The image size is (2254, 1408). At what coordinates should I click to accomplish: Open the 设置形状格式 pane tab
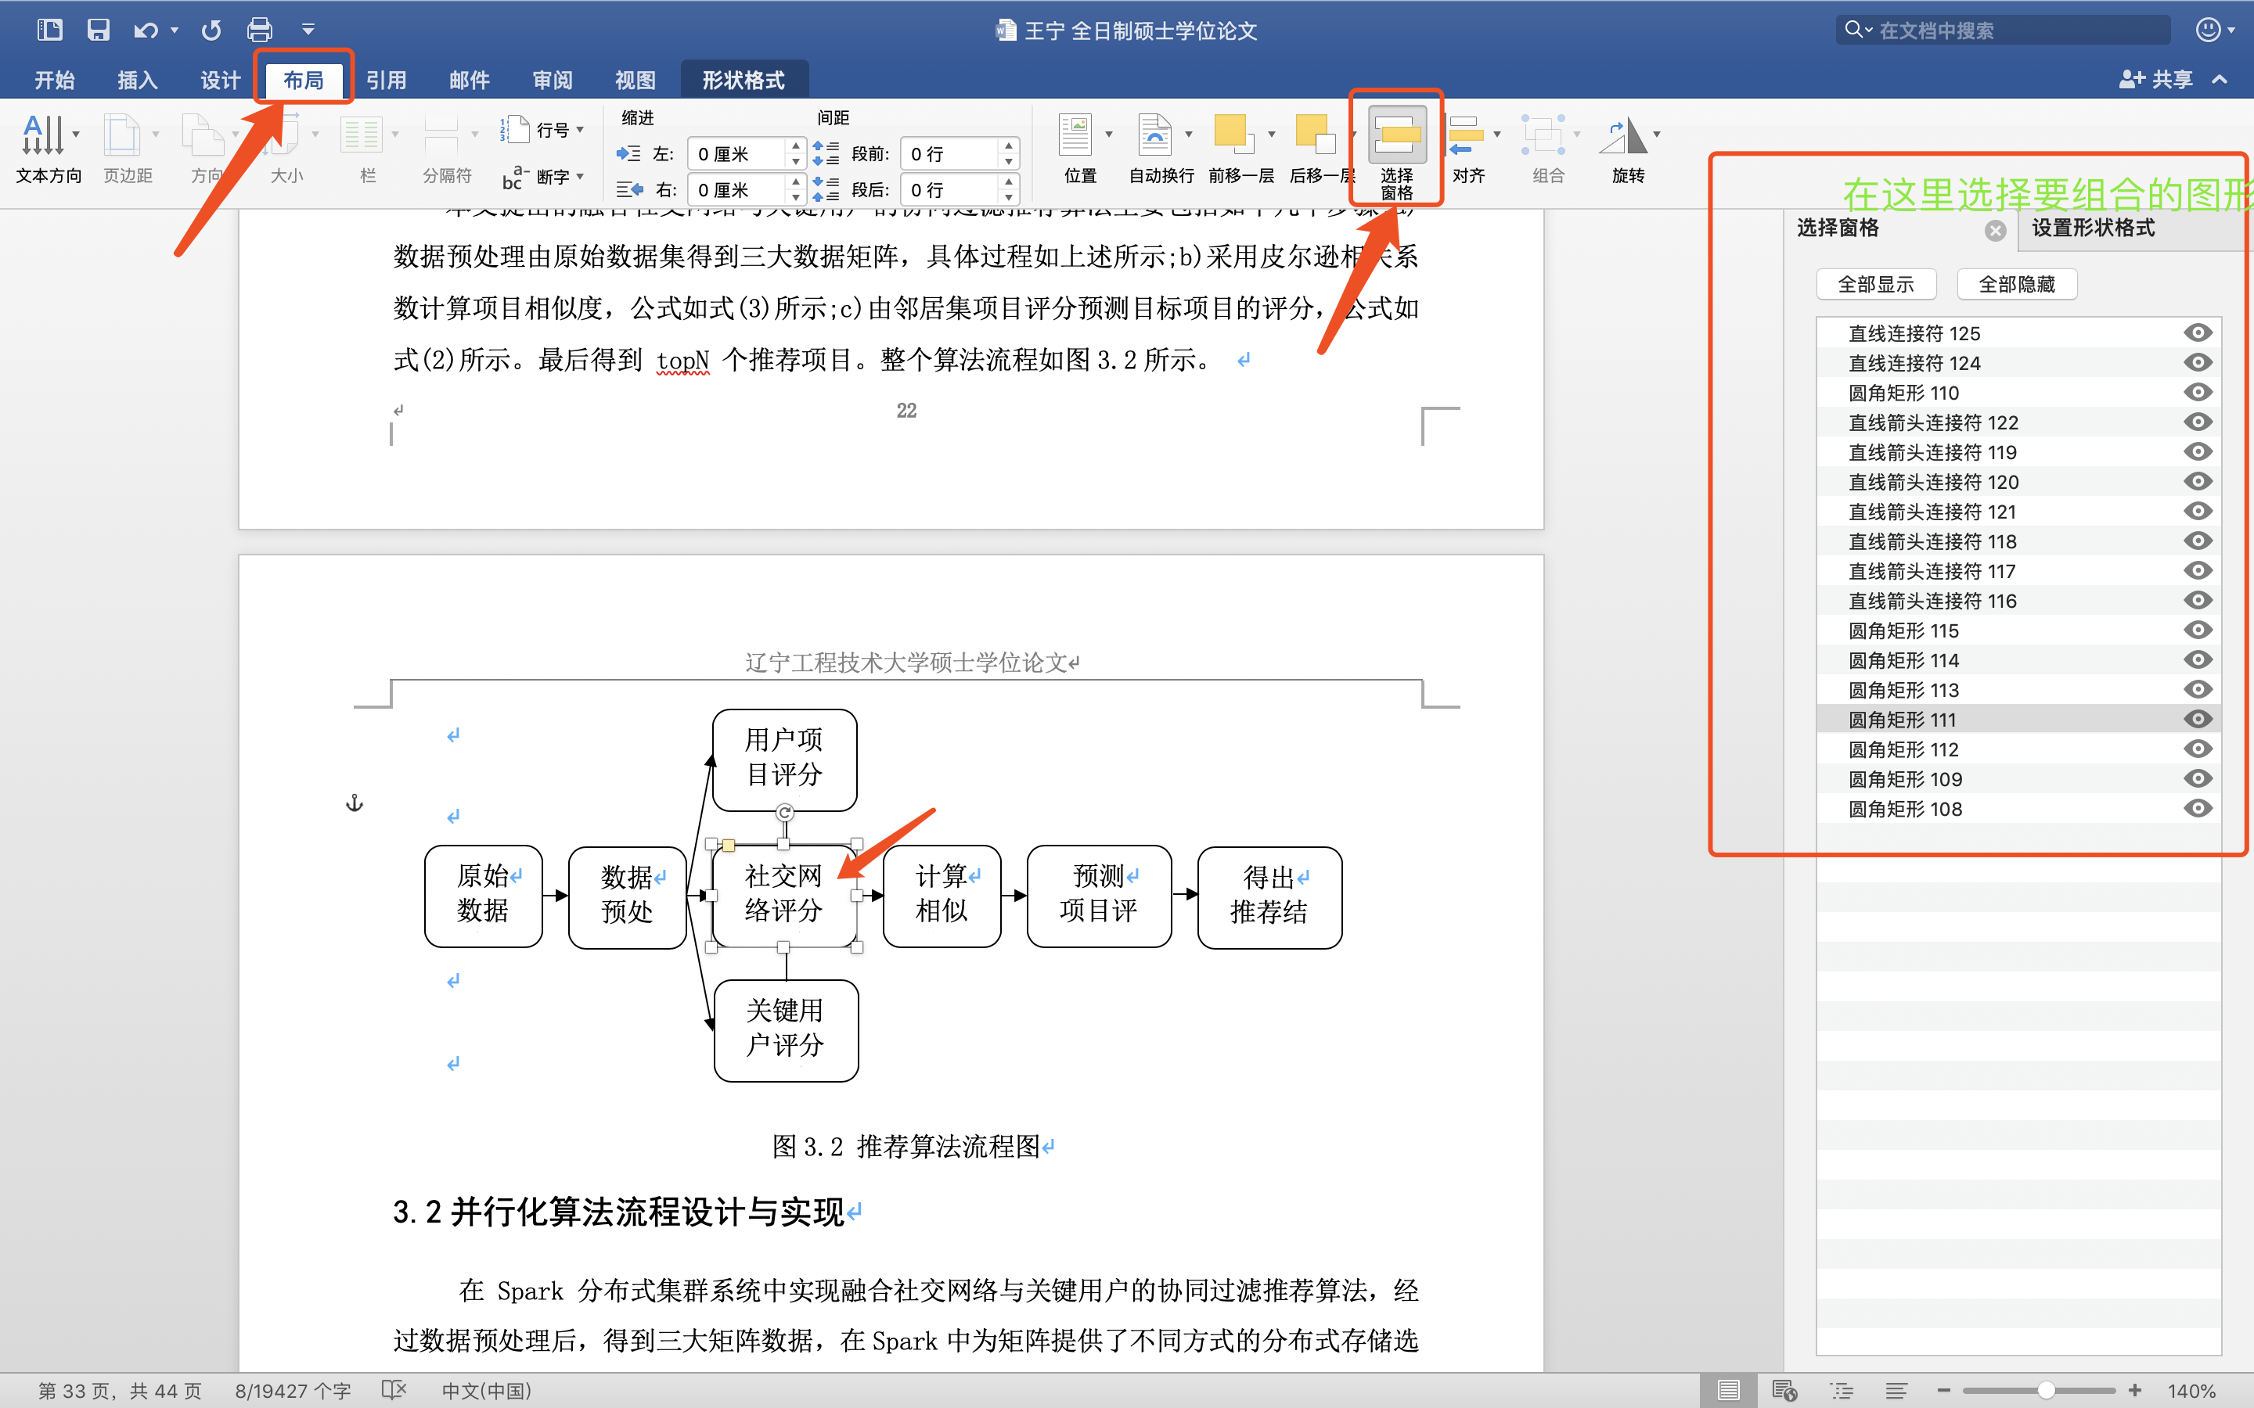tap(2092, 228)
